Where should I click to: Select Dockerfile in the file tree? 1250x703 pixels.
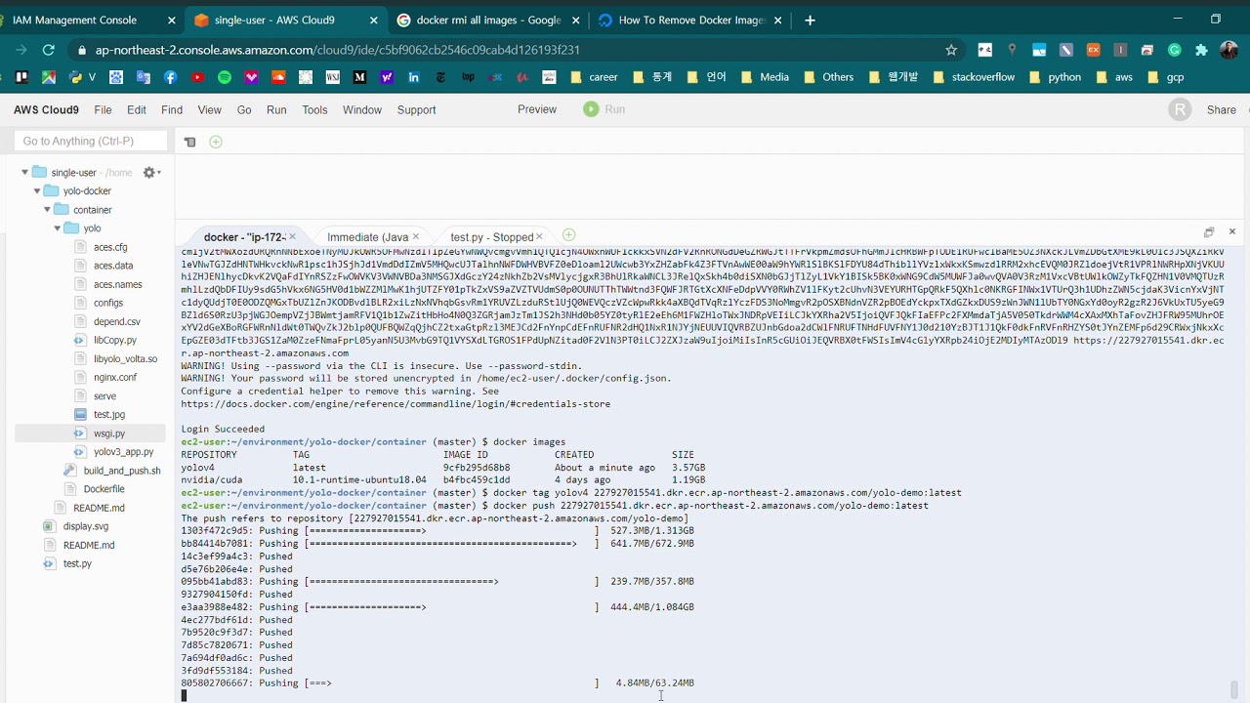click(104, 489)
